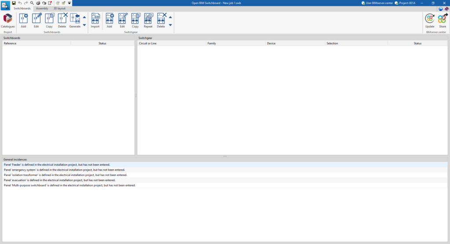Select the 'isolation trassformer' incidence row
The height and width of the screenshot is (244, 450).
pyautogui.click(x=225, y=175)
